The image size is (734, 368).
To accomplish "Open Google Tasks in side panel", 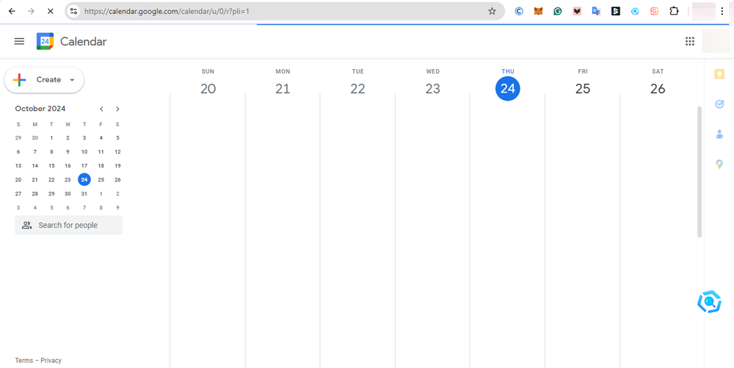I will click(x=719, y=104).
